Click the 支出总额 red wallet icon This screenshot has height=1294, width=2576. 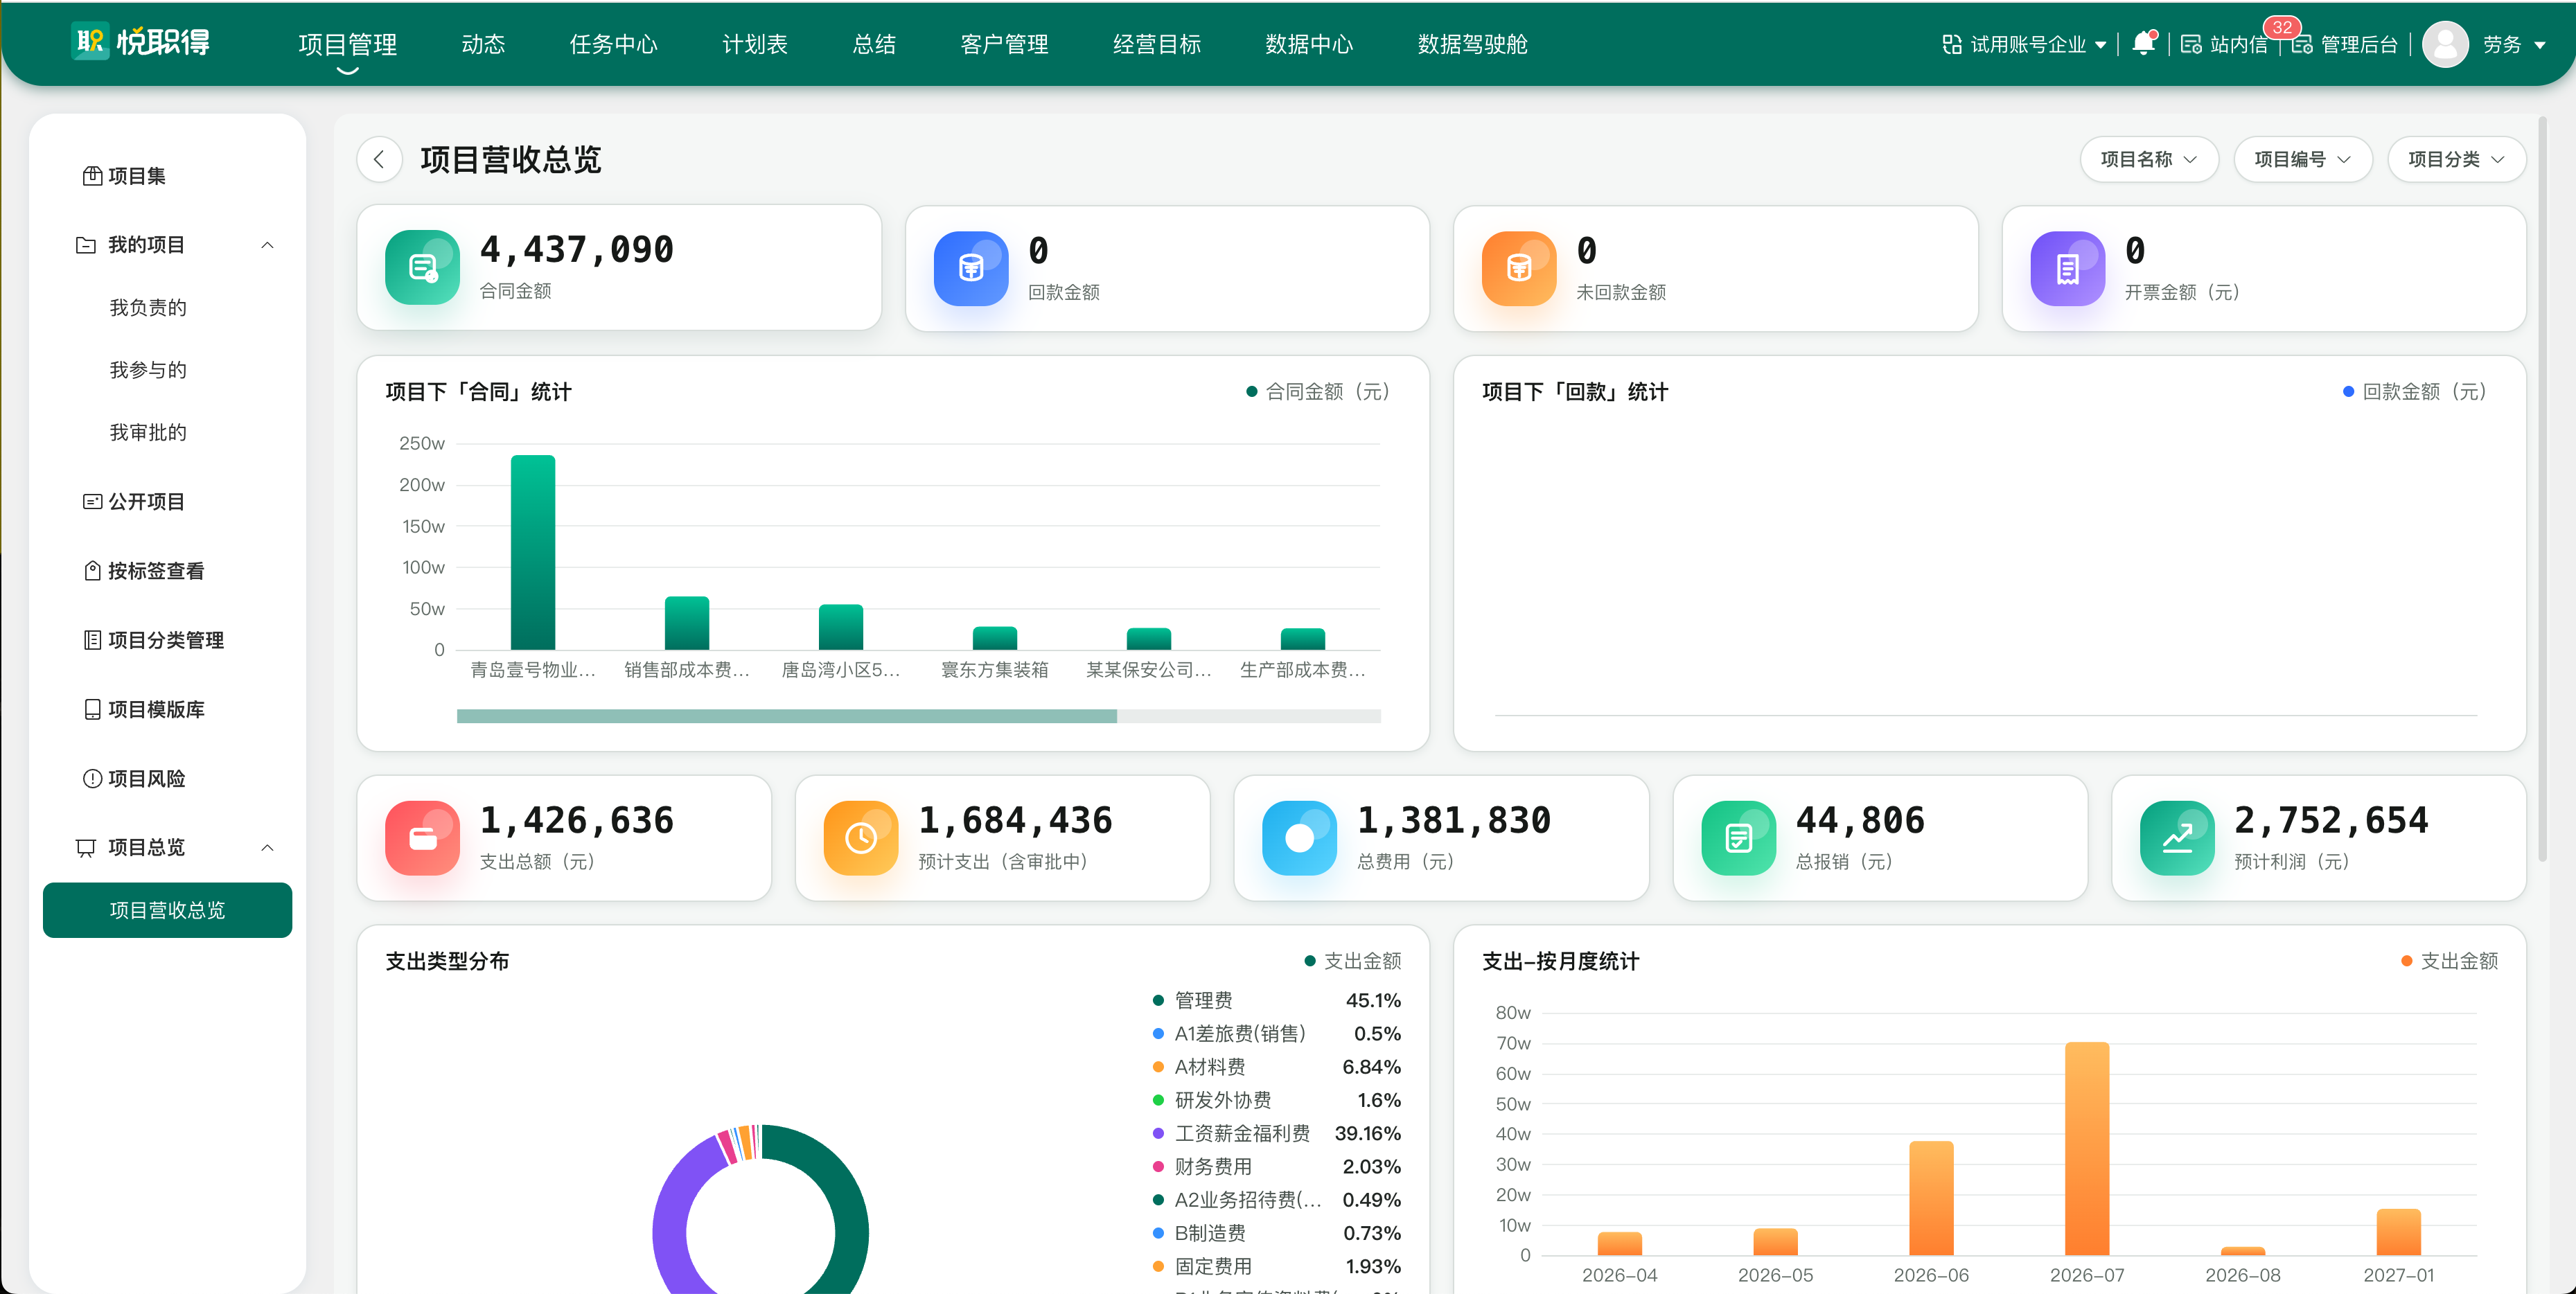422,838
